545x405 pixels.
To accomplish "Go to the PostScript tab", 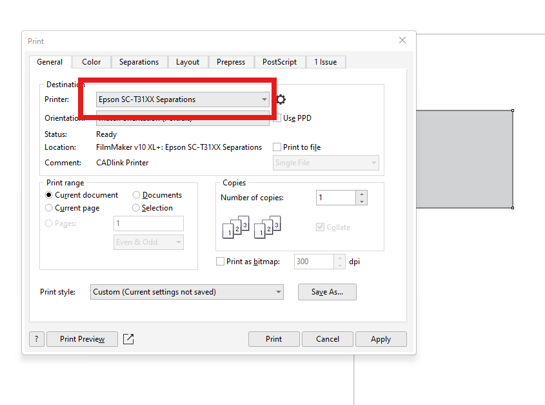I will (279, 62).
